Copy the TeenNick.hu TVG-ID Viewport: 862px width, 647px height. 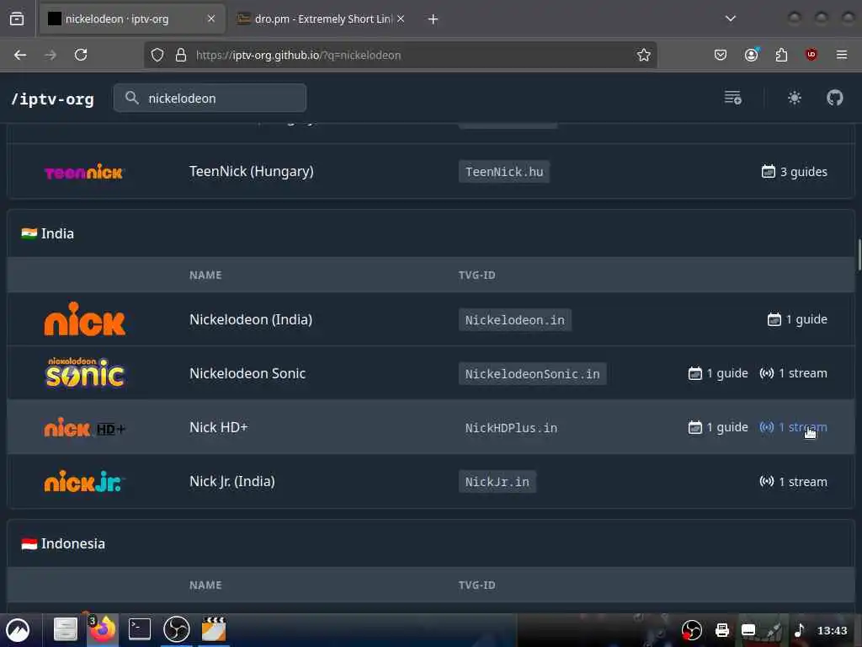point(504,172)
